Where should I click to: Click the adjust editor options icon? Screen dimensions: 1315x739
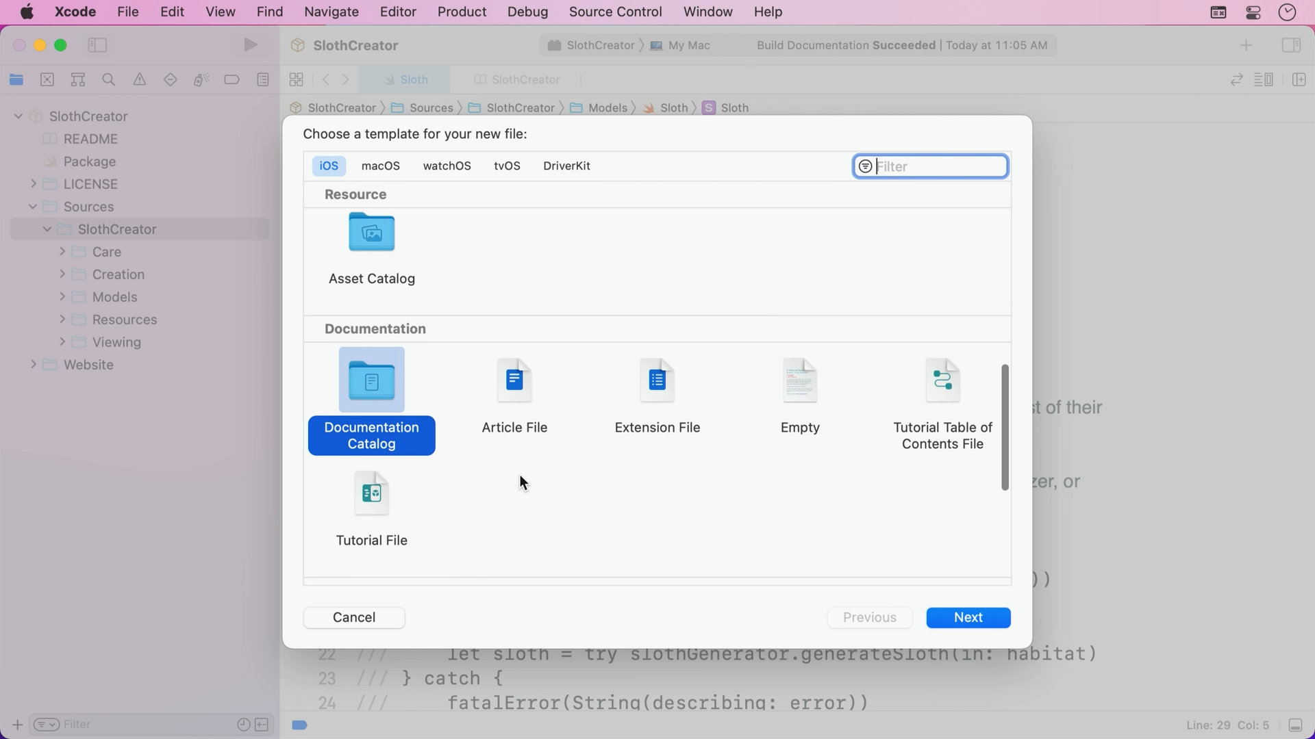point(1264,80)
